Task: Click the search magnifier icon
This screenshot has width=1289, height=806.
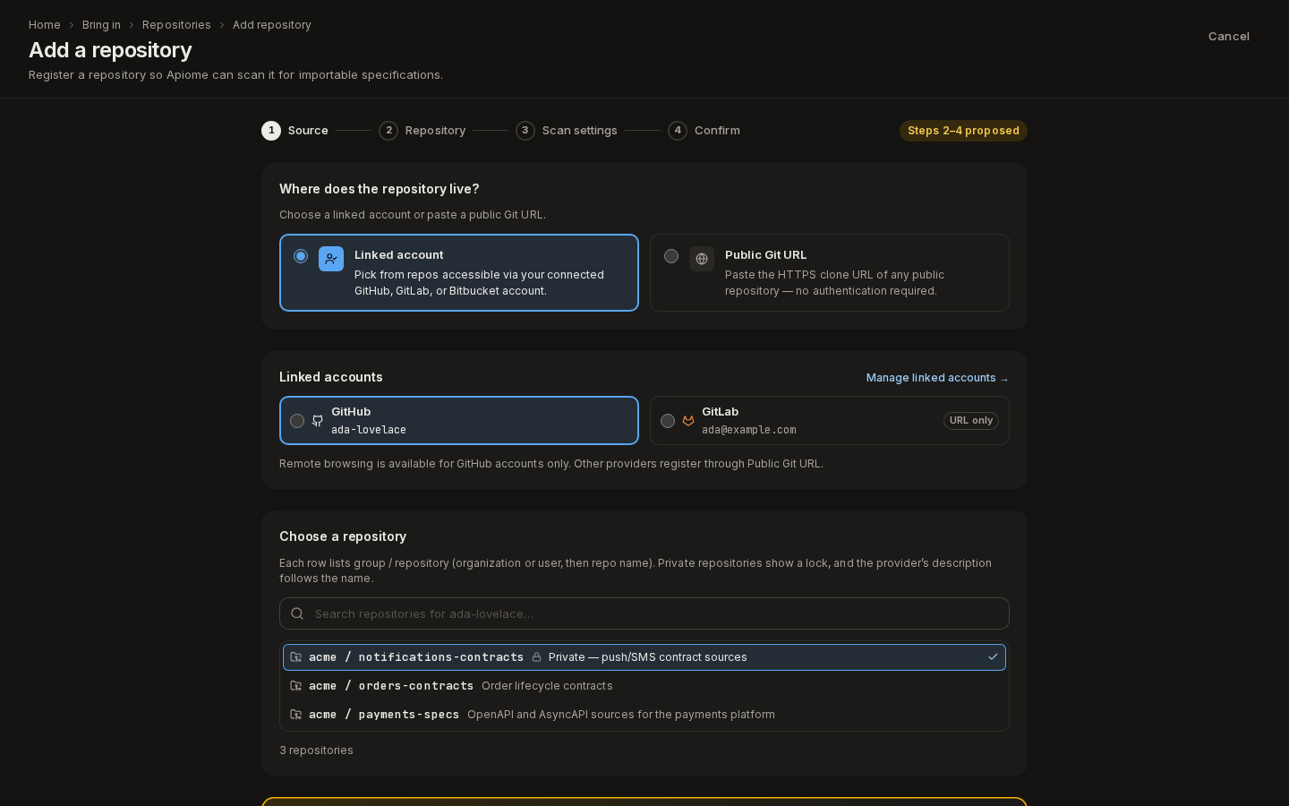Action: [x=297, y=613]
